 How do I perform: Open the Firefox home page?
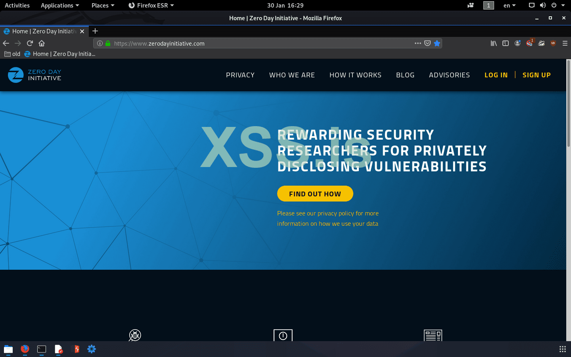coord(42,43)
